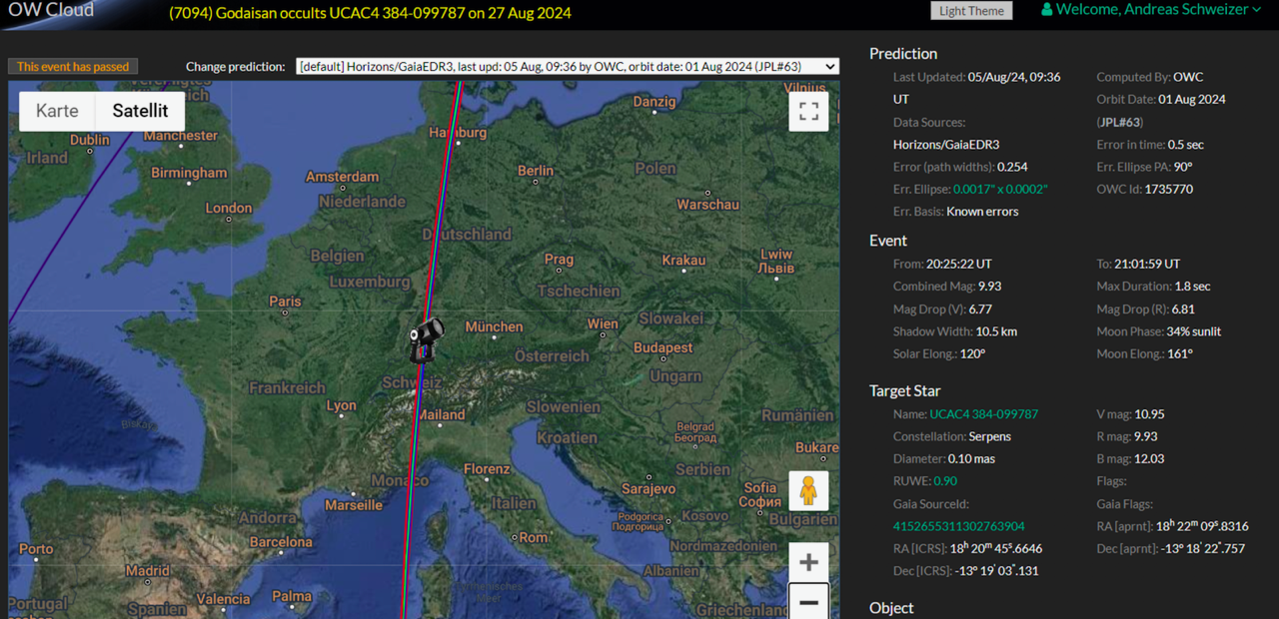
Task: Select Constellation value Serpens
Action: pyautogui.click(x=989, y=436)
